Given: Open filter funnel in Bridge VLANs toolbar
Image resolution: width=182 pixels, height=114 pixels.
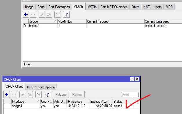Looking at the screenshot, I should 66,14.
